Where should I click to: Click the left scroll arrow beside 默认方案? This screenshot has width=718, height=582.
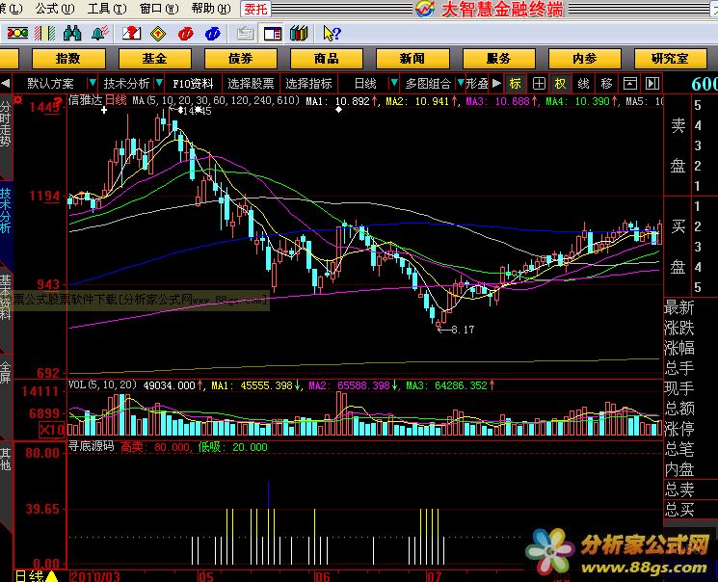[6, 83]
